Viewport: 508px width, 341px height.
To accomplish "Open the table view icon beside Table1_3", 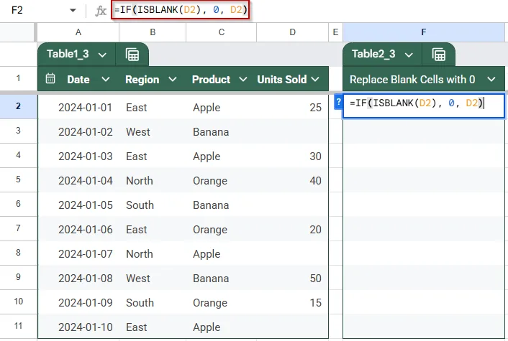I will pyautogui.click(x=132, y=55).
